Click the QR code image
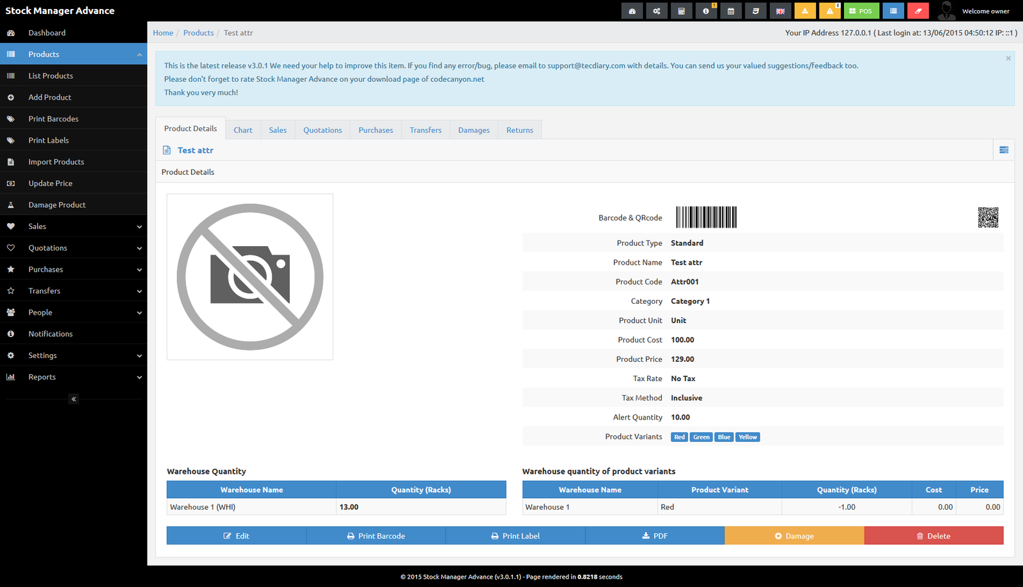Screen dimensions: 1023x587 [x=988, y=217]
